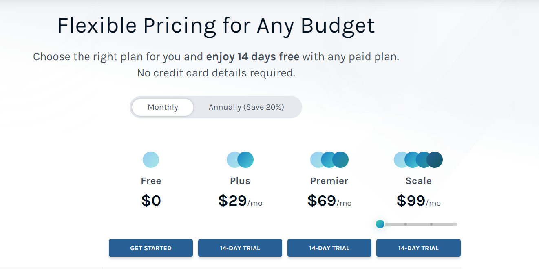
Task: Click the middle dot on the Scale slider
Action: click(x=406, y=223)
